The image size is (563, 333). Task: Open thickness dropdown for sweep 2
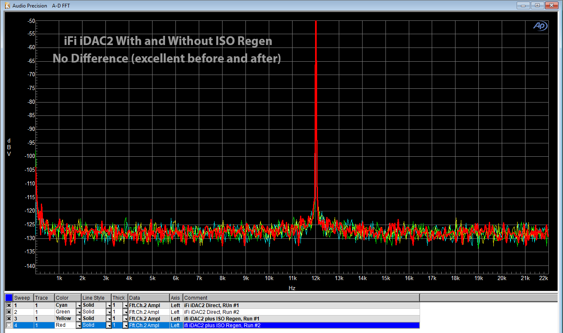pos(125,312)
